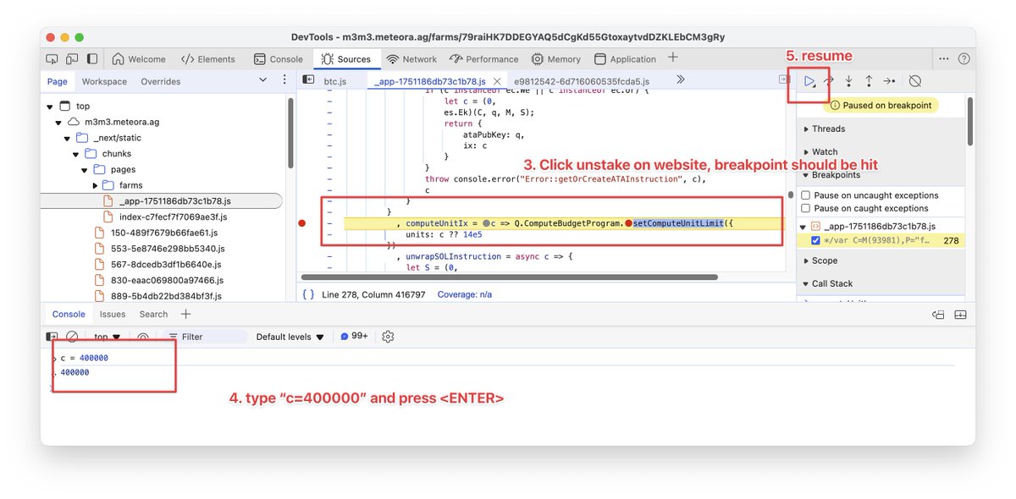This screenshot has width=1016, height=499.
Task: Open the Application tab
Action: (x=625, y=59)
